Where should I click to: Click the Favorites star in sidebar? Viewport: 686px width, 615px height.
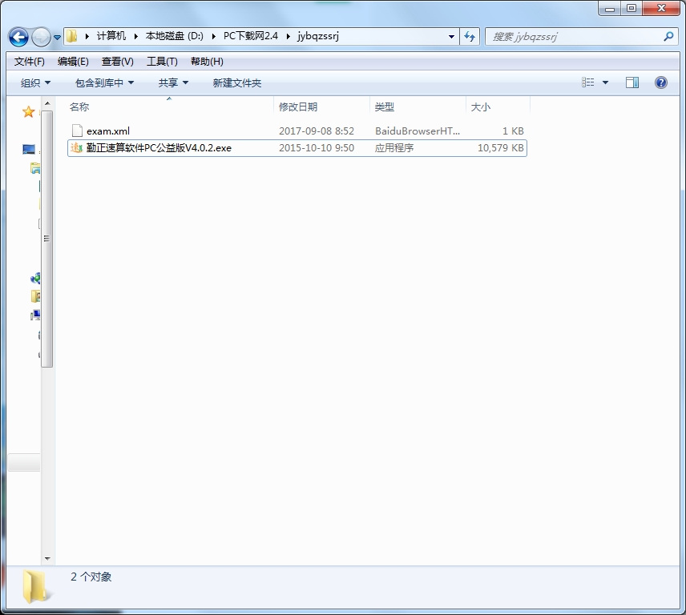(28, 112)
